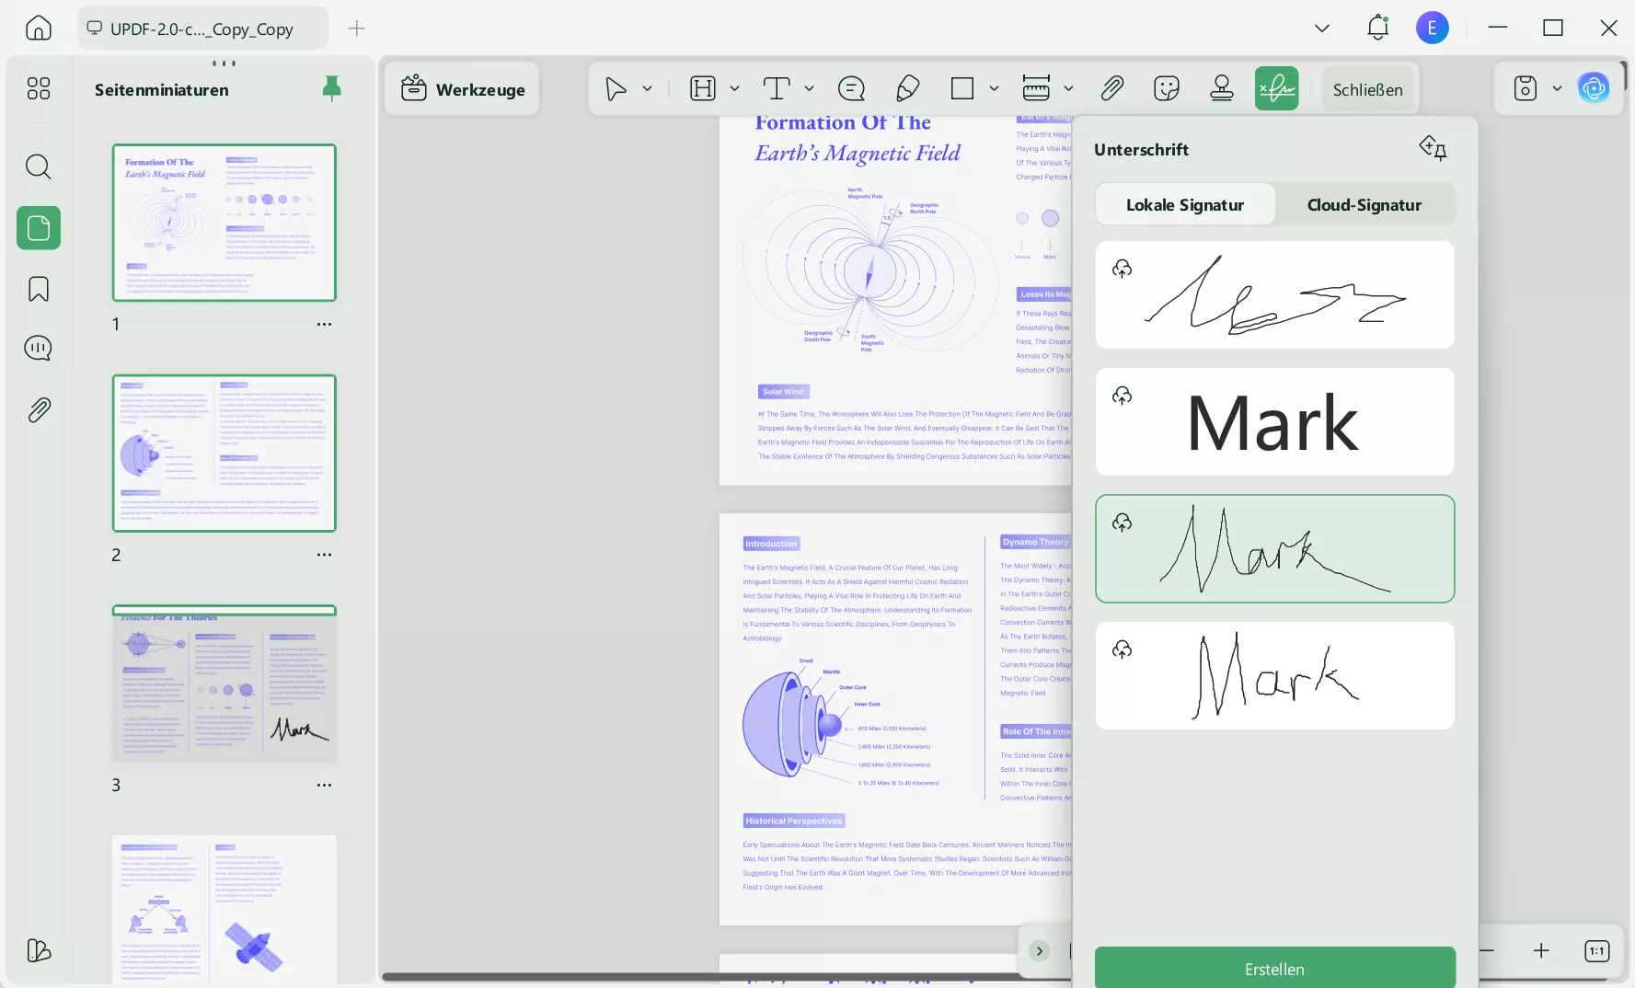Open a new tab with plus
Screen dimensions: 1635x988
tap(357, 29)
